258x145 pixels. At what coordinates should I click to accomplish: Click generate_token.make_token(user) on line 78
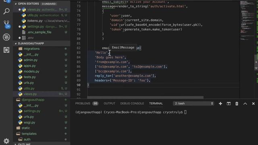click(153, 29)
